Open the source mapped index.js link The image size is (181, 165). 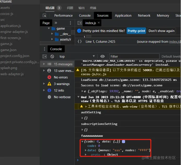tap(174, 42)
